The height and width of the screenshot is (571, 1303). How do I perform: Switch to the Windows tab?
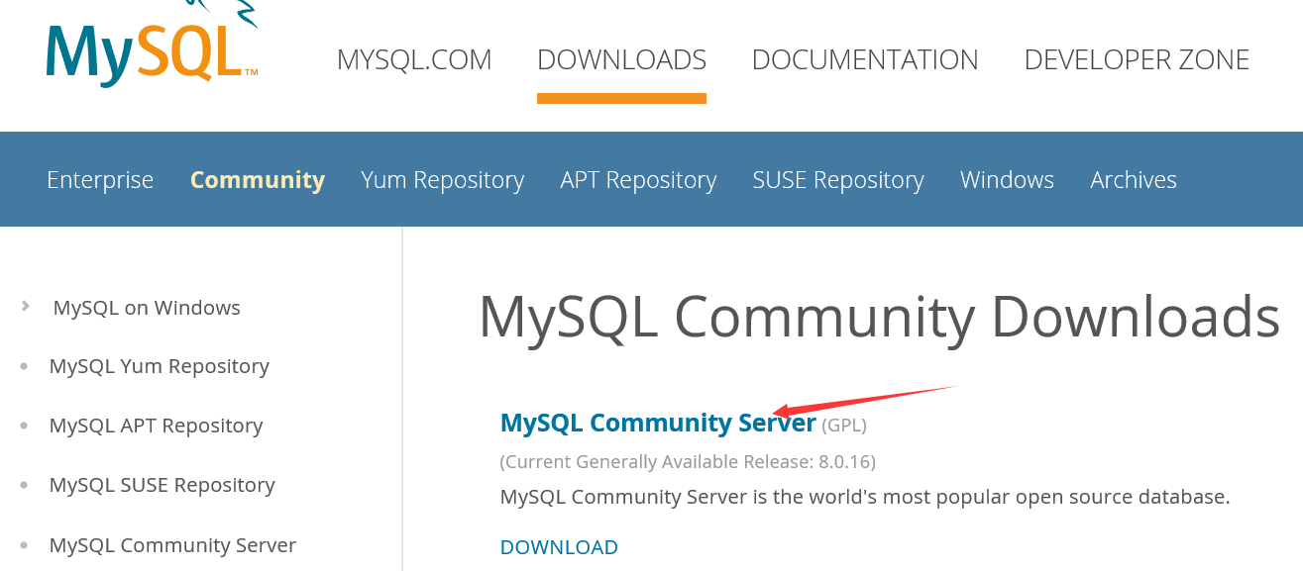tap(1007, 179)
